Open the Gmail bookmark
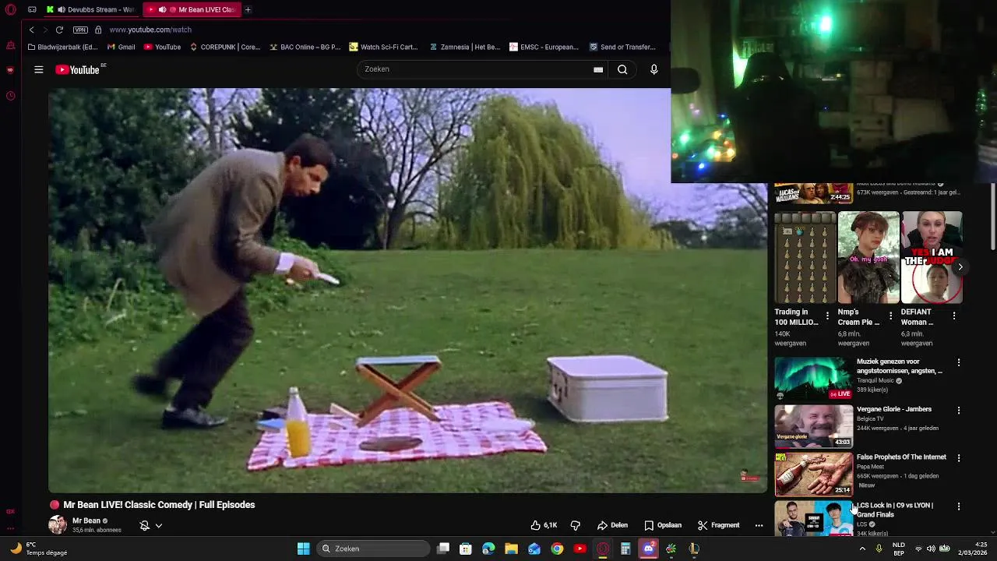Screen dimensions: 997x561 click(x=121, y=47)
